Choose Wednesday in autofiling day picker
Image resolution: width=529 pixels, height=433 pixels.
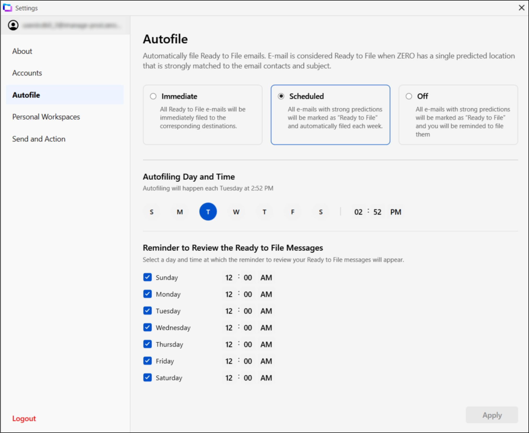pos(236,212)
